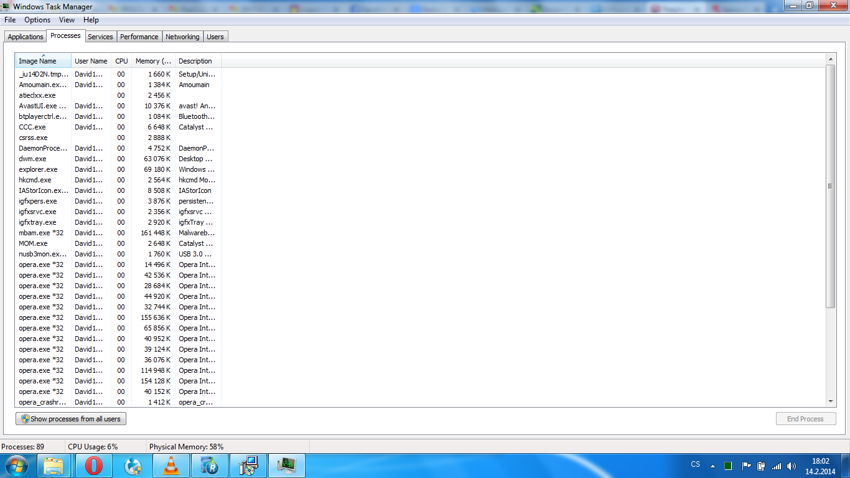The image size is (850, 478).
Task: Select the AvastUI.exe process row
Action: coord(118,106)
